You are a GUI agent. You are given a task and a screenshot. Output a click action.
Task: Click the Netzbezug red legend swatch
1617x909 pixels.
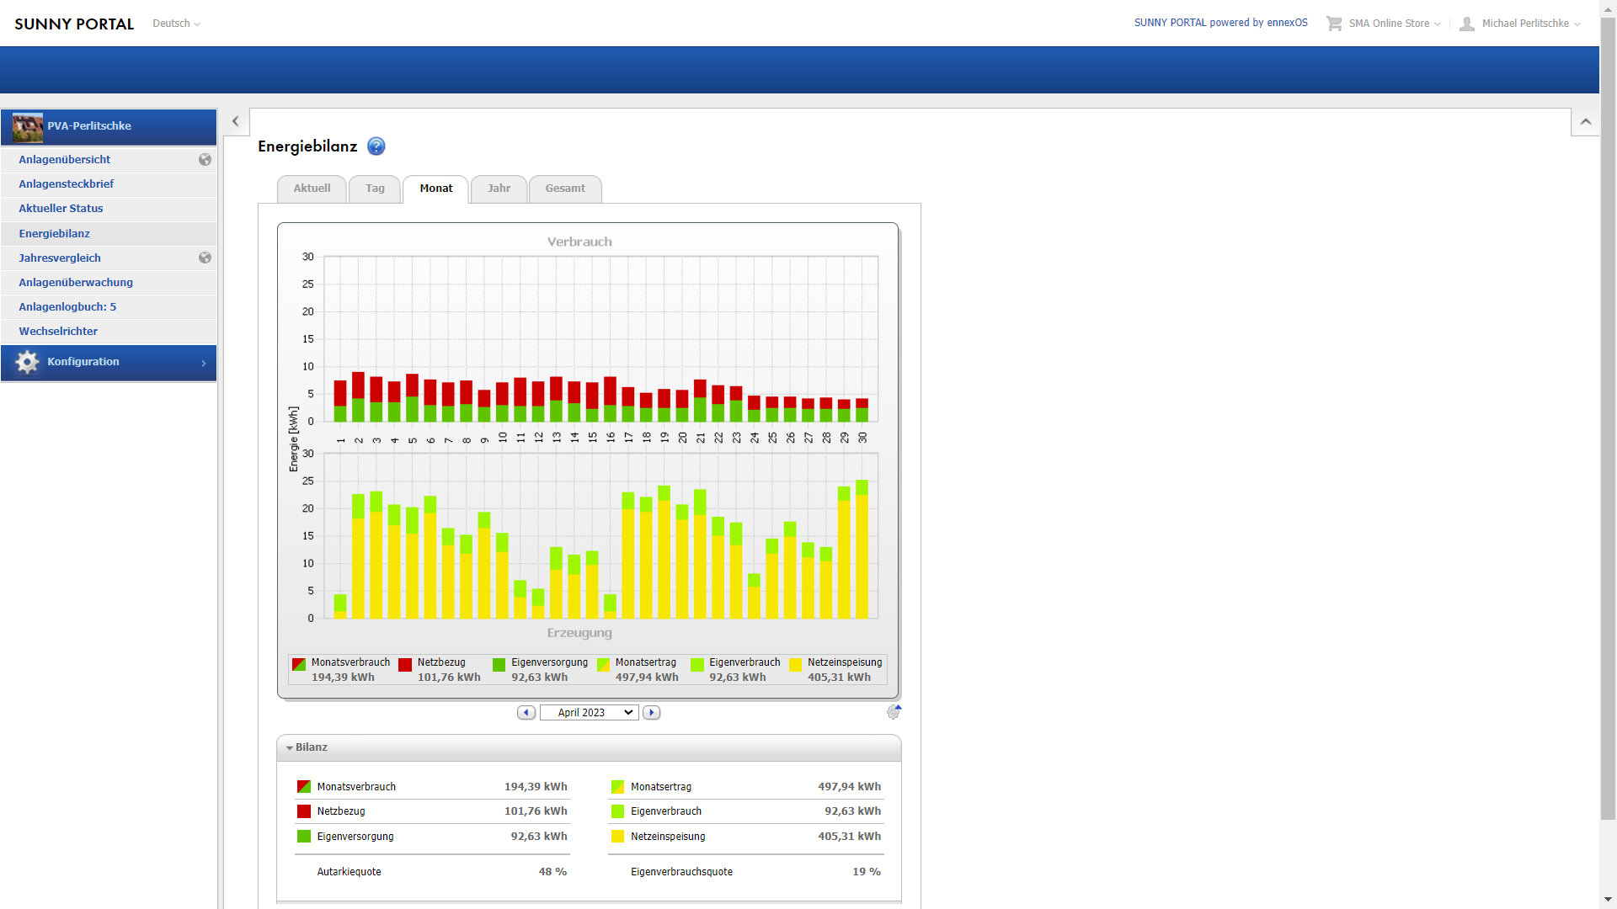coord(405,665)
